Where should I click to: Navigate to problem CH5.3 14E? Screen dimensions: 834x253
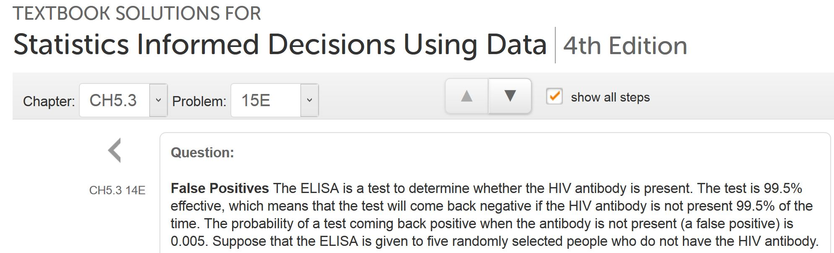click(x=118, y=190)
